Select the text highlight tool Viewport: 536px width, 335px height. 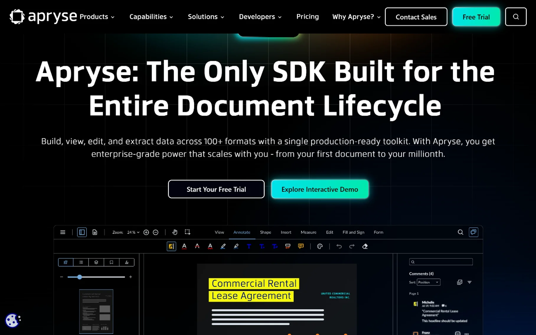(x=171, y=246)
